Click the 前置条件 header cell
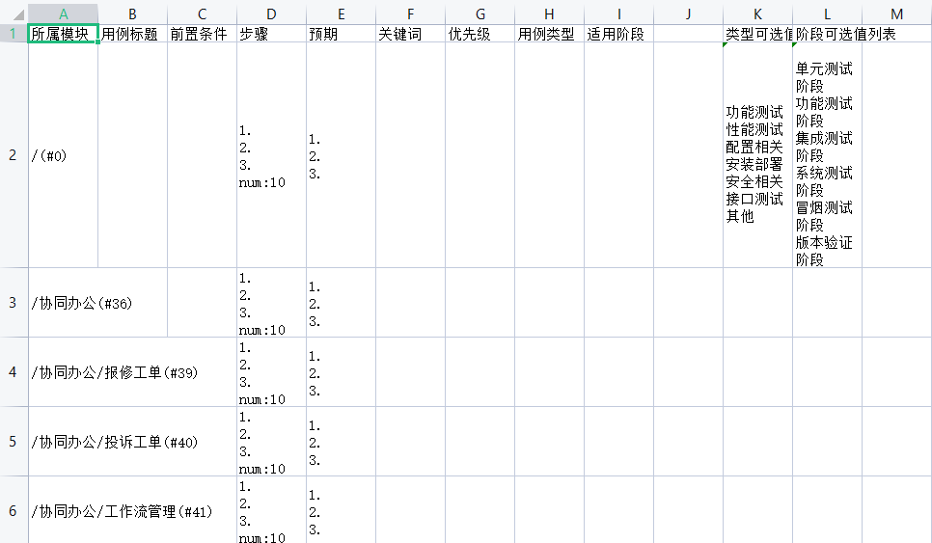Screen dimensions: 932x543 pos(202,34)
